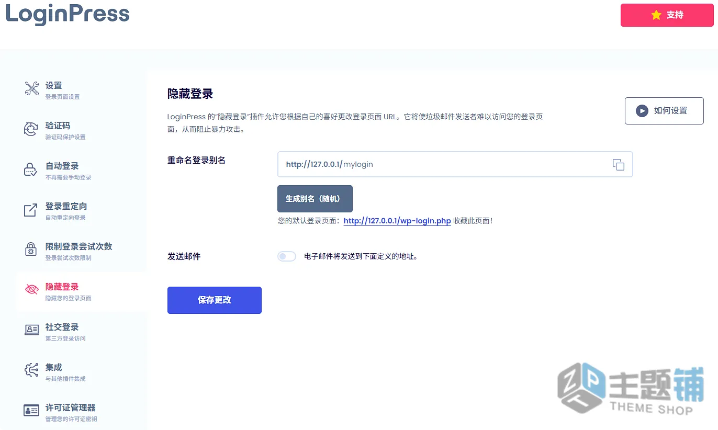Click the 如何设置 button label

click(x=671, y=110)
